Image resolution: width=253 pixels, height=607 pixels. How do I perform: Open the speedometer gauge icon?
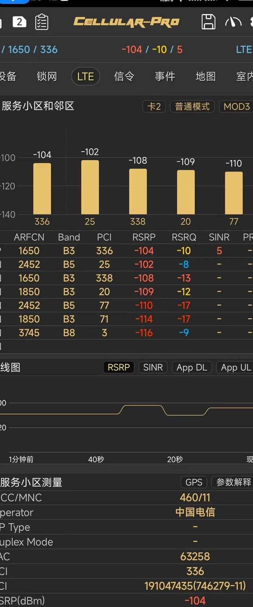[x=233, y=22]
